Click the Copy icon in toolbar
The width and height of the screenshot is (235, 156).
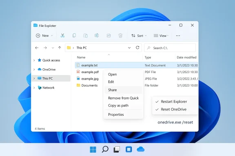click(x=74, y=35)
